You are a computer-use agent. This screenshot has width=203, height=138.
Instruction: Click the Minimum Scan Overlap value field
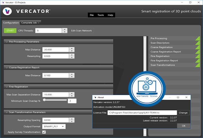tap(72, 101)
